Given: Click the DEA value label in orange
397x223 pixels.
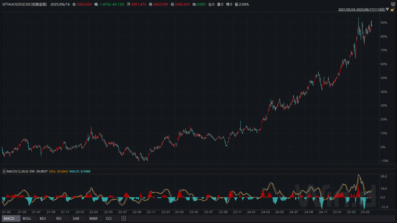Looking at the screenshot, I should click(58, 171).
